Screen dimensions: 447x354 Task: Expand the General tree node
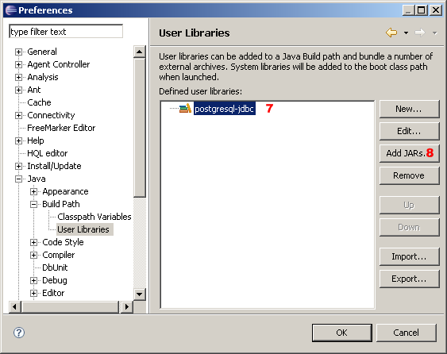coord(18,52)
